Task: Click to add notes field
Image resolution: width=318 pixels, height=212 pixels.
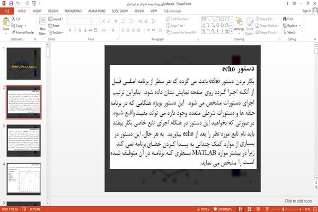Action: pyautogui.click(x=298, y=201)
